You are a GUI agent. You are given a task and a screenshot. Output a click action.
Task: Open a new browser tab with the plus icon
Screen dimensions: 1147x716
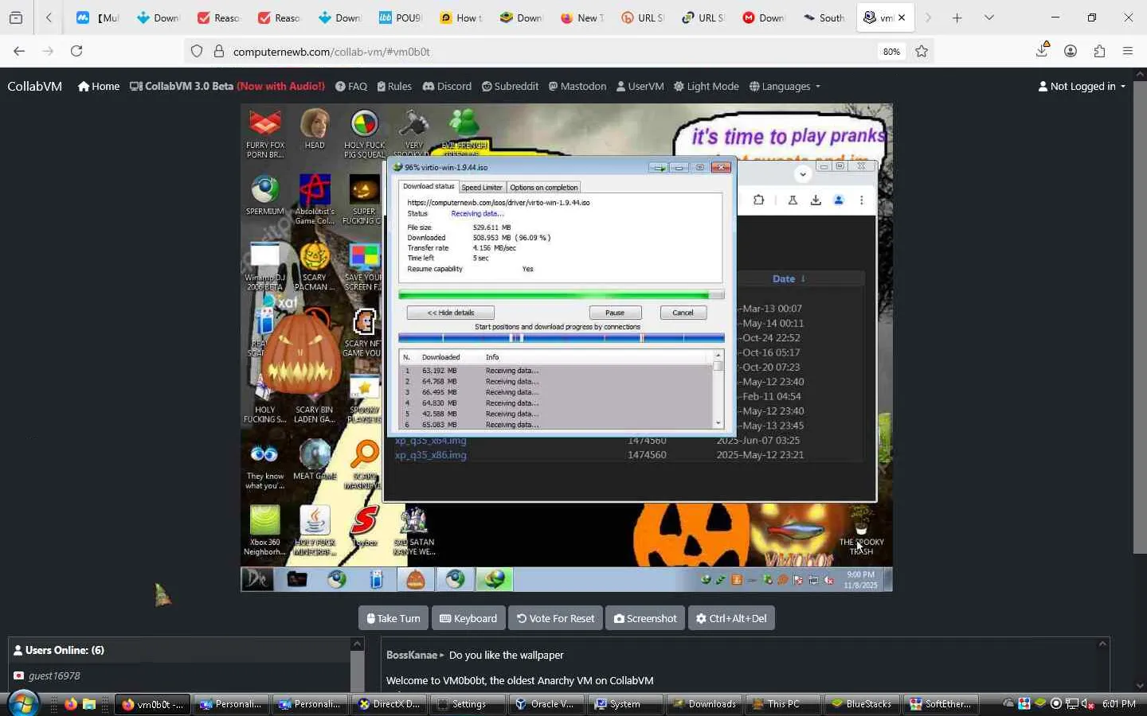(x=957, y=18)
